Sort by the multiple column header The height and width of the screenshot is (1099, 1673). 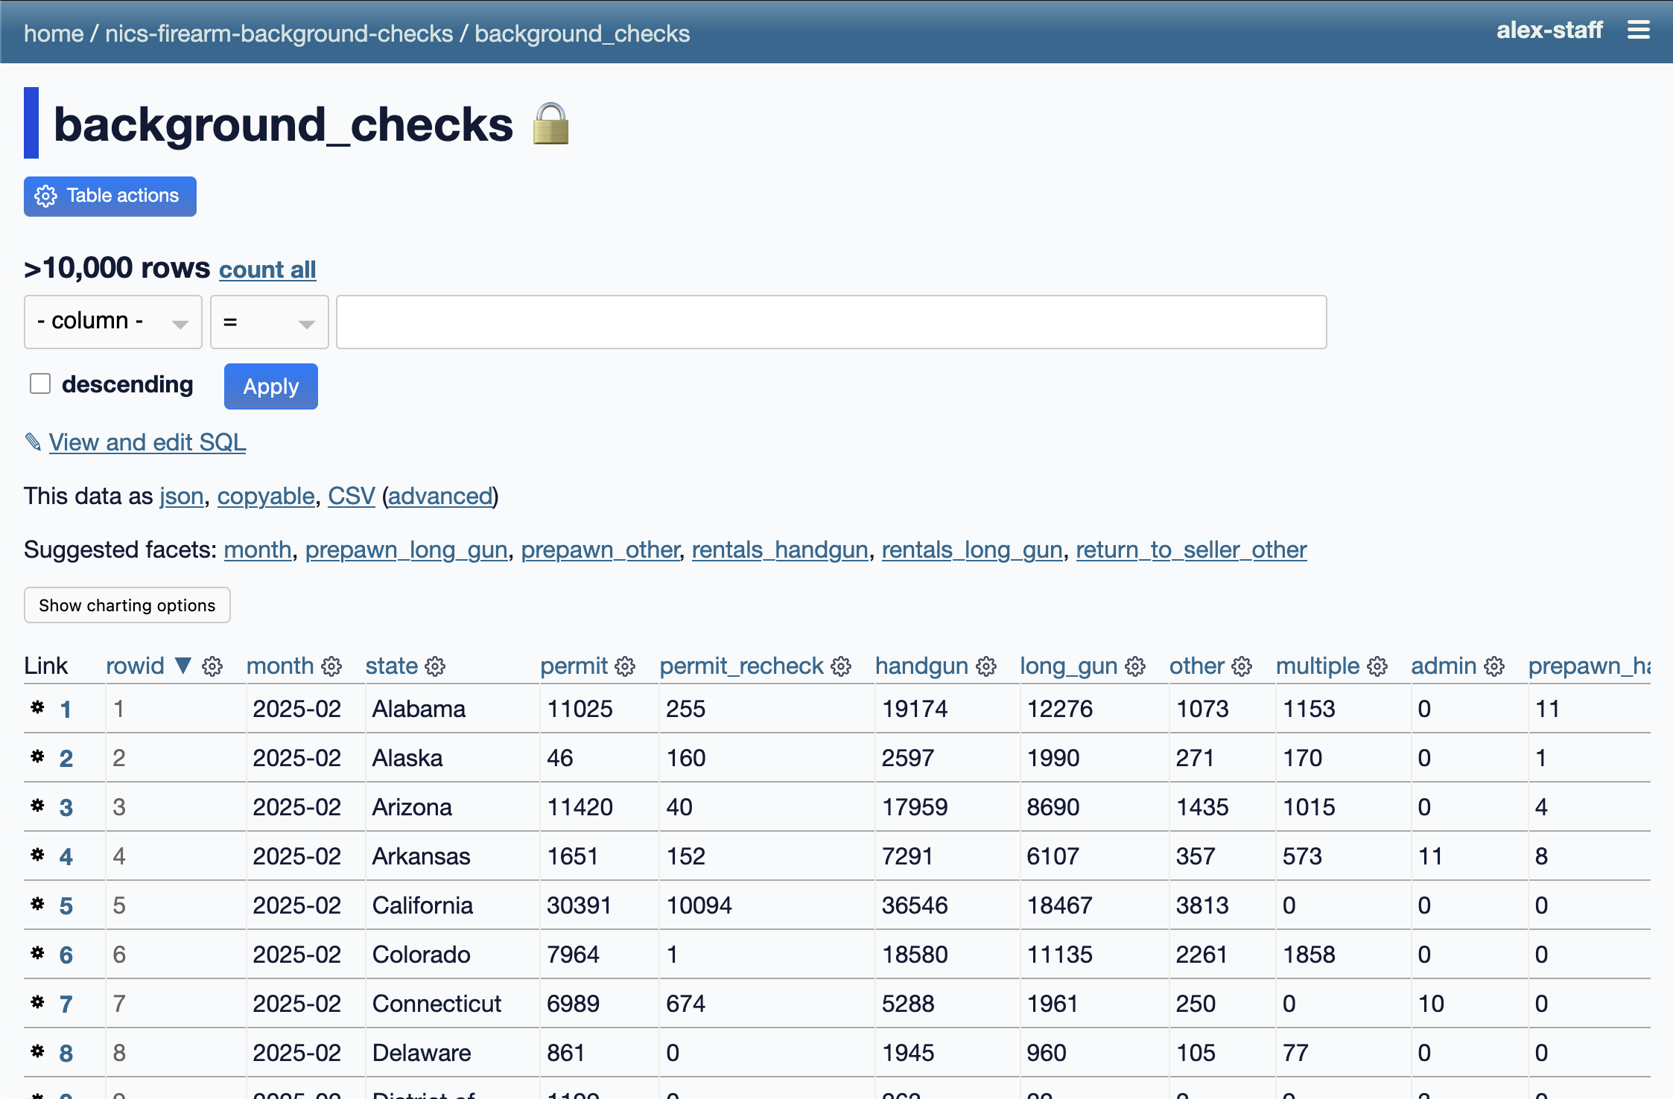[1318, 666]
